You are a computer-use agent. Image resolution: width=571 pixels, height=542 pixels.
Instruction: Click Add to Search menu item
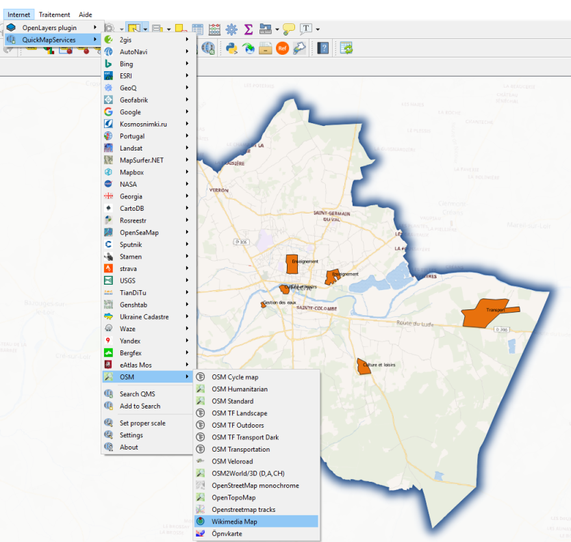click(148, 406)
